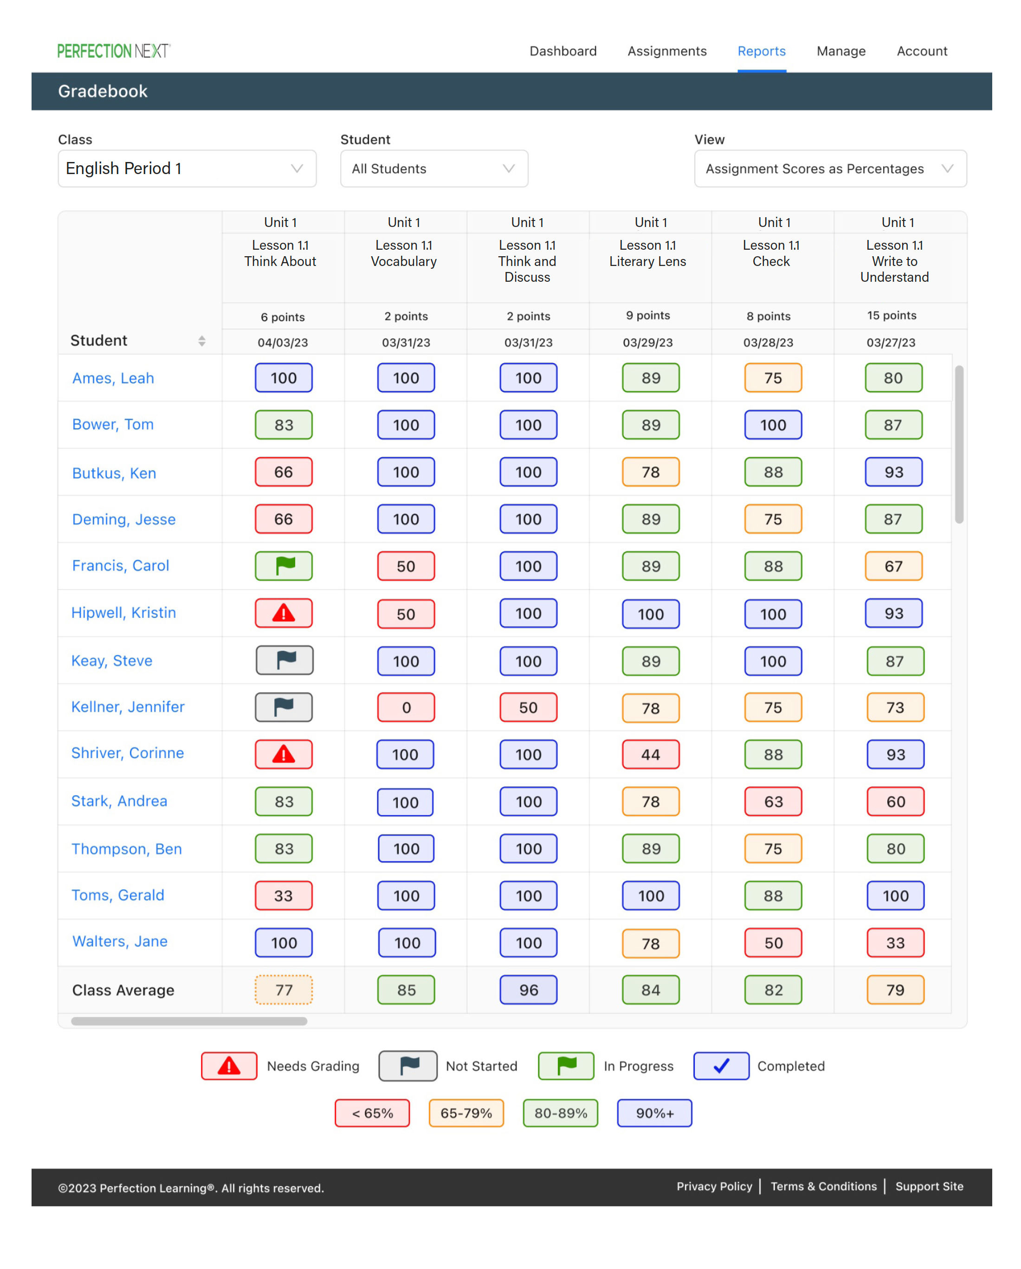This screenshot has height=1269, width=1021.
Task: Click the 90%+ blue legend swatch
Action: [654, 1113]
